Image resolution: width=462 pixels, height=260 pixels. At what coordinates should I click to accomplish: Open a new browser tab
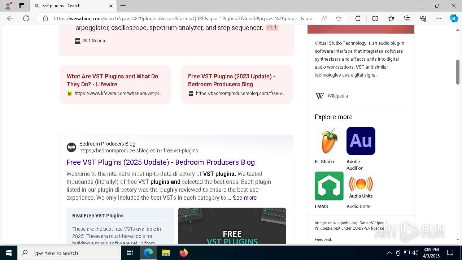[123, 6]
